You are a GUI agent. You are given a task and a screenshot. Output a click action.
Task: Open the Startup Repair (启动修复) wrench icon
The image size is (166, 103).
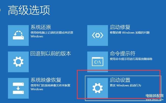coord(98,35)
